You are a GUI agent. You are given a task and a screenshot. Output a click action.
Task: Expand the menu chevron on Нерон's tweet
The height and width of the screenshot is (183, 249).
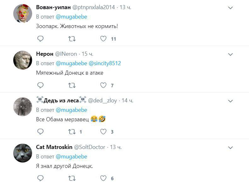pyautogui.click(x=230, y=54)
